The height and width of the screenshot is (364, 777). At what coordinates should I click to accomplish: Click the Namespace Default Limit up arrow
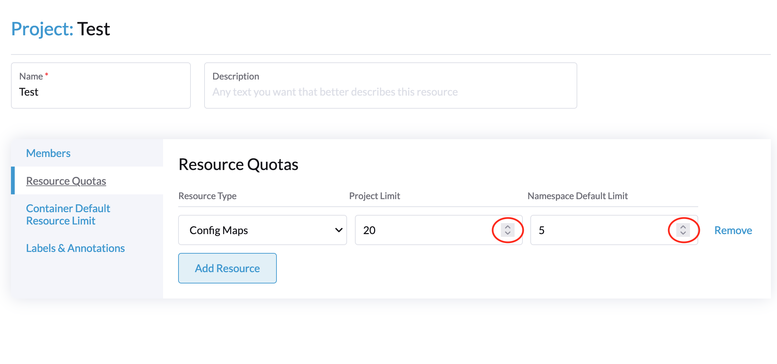(684, 227)
